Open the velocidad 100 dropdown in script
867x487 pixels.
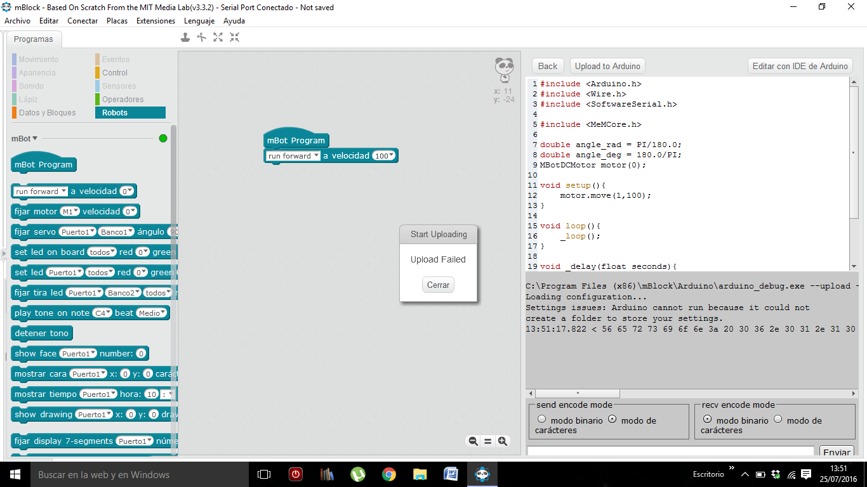pyautogui.click(x=384, y=156)
